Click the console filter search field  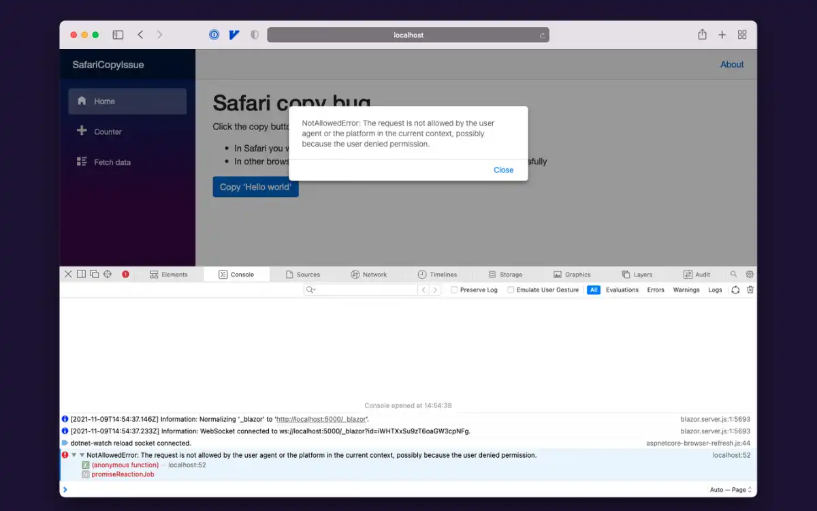tap(361, 290)
